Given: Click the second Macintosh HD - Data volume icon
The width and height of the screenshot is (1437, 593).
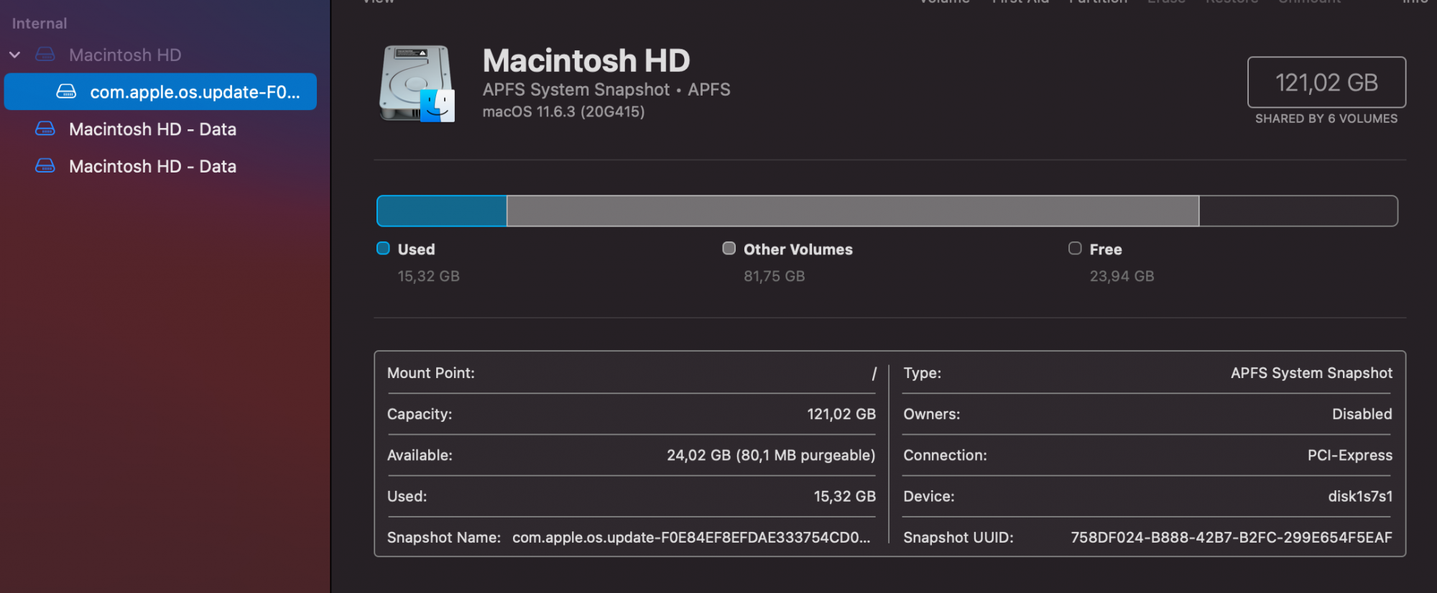Looking at the screenshot, I should coord(45,166).
